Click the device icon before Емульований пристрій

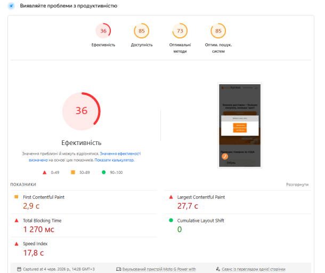[119, 269]
